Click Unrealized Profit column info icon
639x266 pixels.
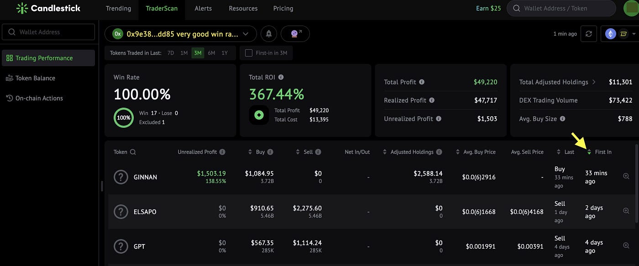[222, 152]
